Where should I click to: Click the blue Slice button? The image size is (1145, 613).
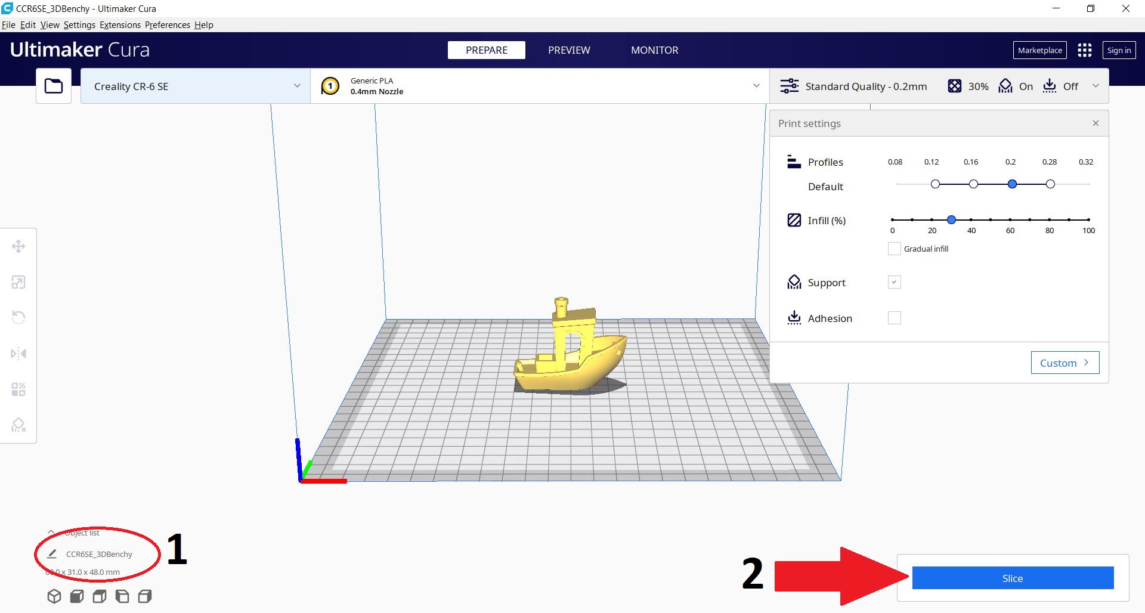[1013, 578]
